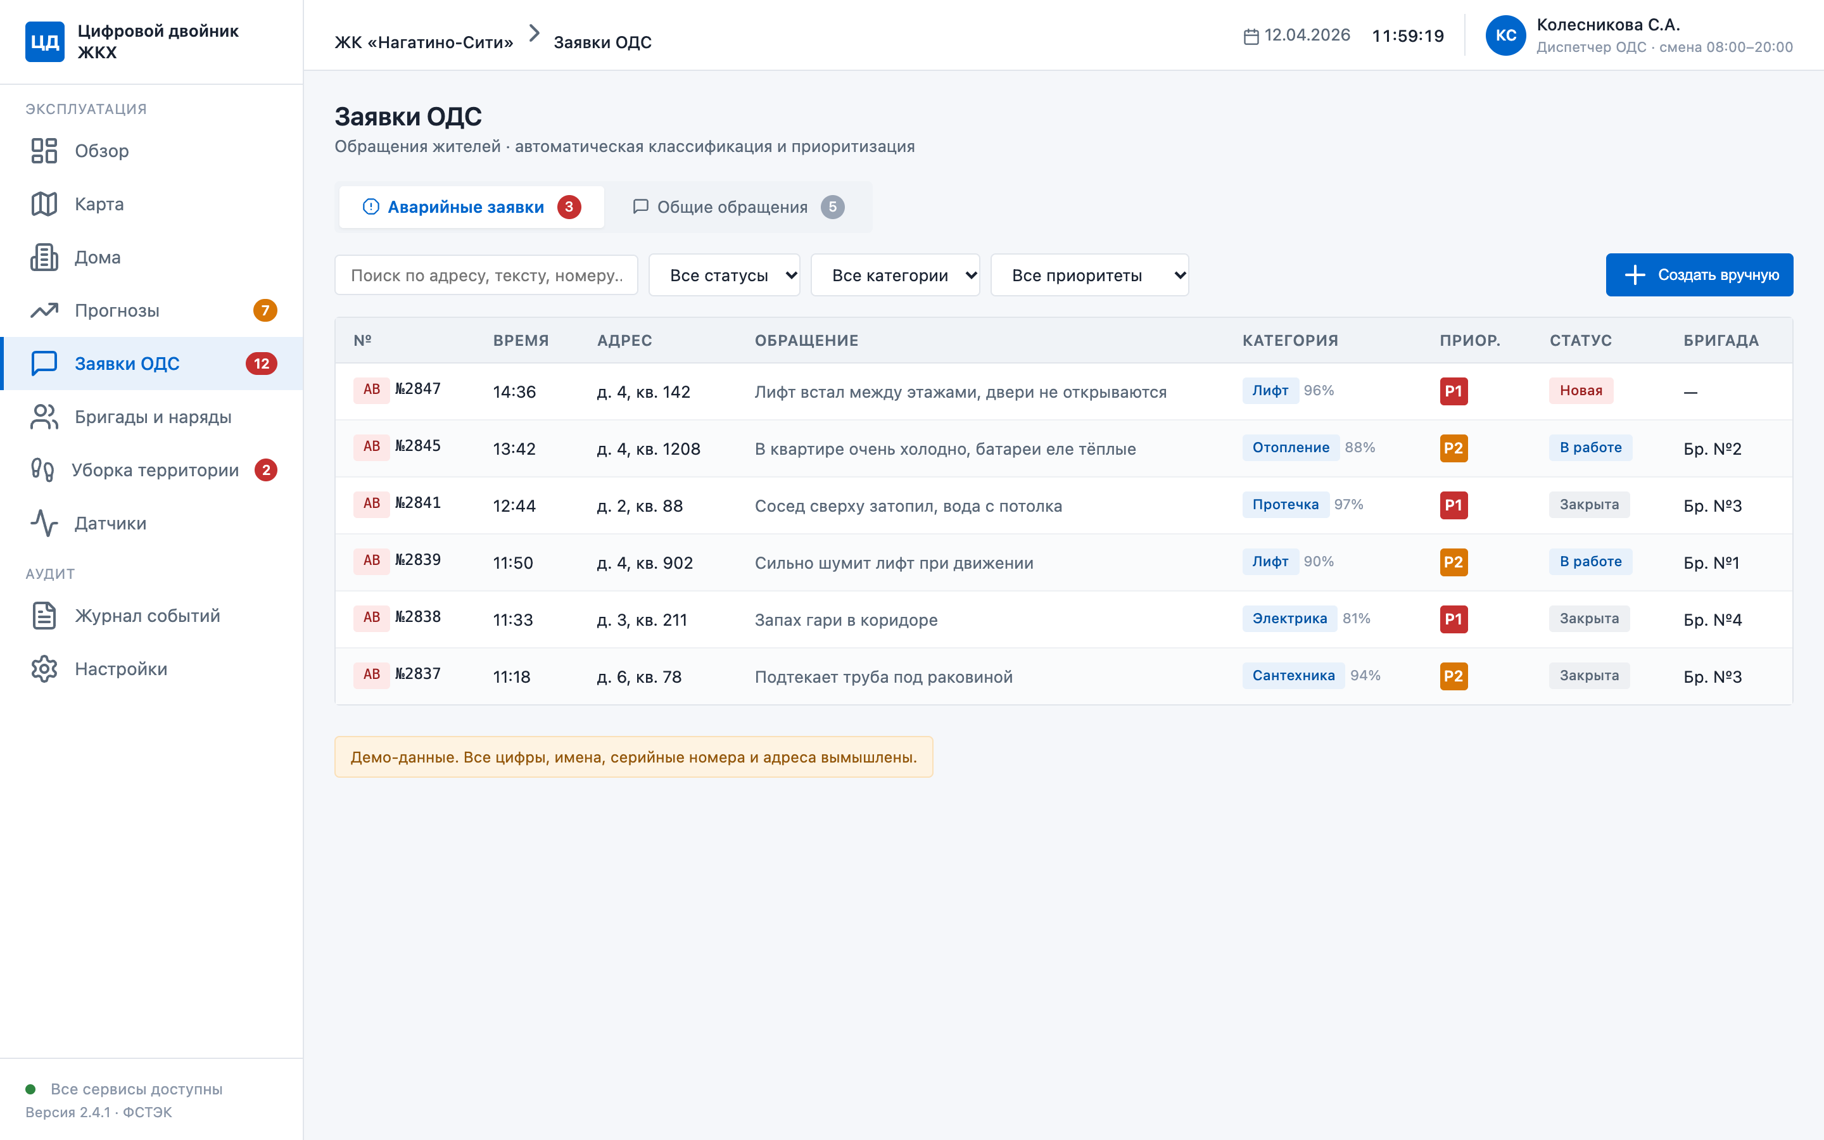Click Бр. №4 brigade cell
This screenshot has width=1824, height=1140.
[x=1713, y=620]
